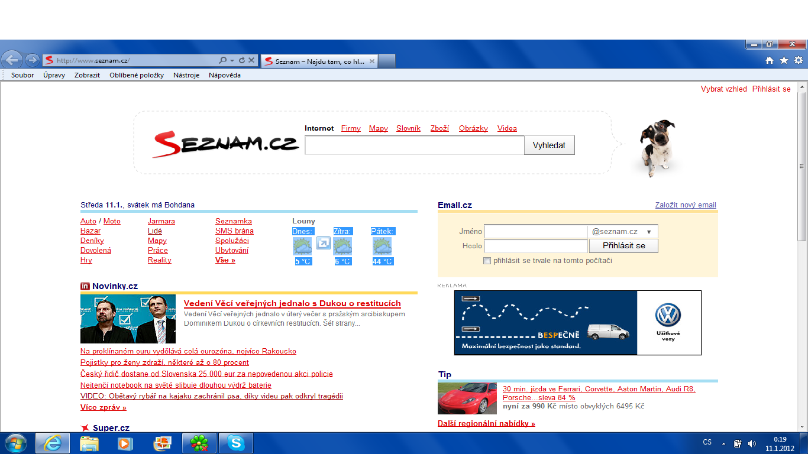Screen dimensions: 808x454
Task: Open the Zobrazit menu
Action: tap(87, 75)
